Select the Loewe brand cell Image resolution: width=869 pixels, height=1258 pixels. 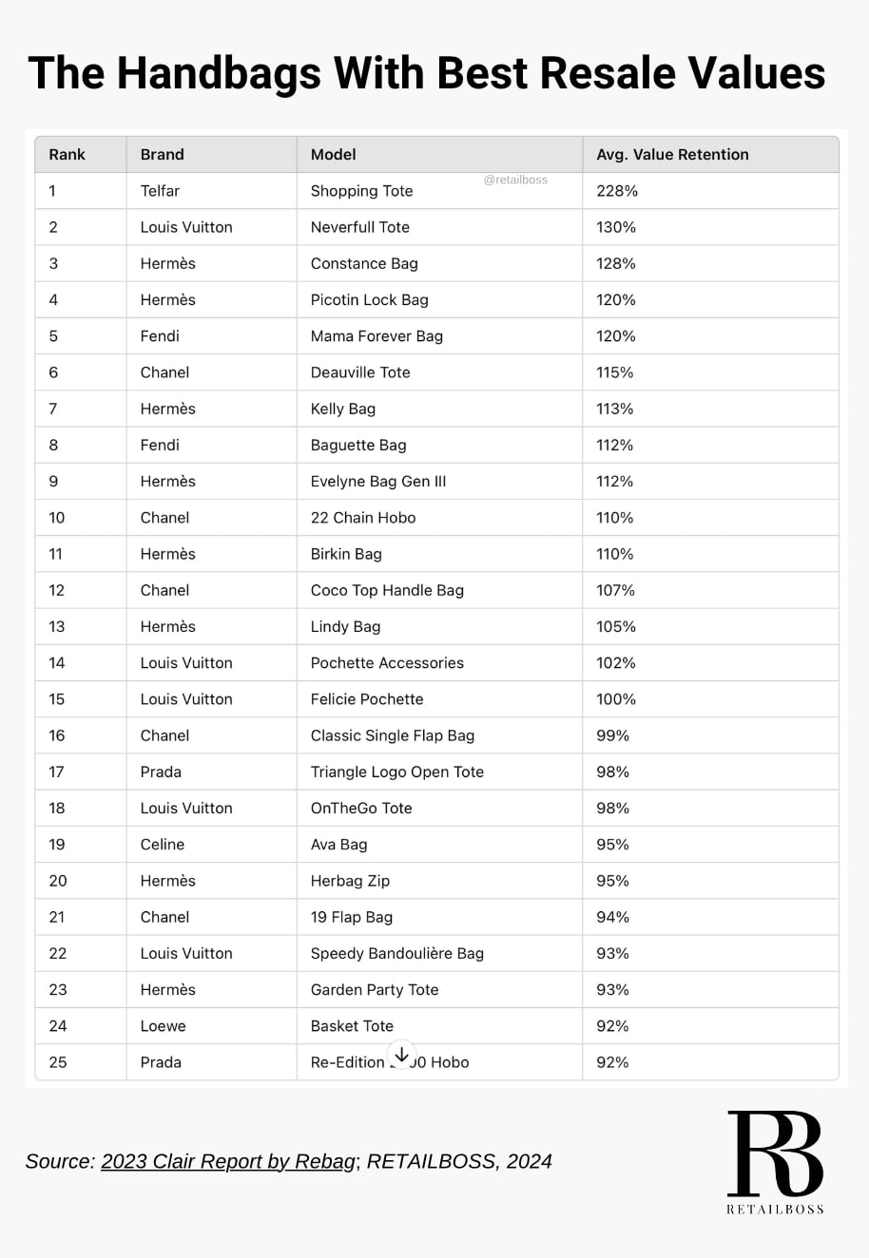coord(212,1026)
